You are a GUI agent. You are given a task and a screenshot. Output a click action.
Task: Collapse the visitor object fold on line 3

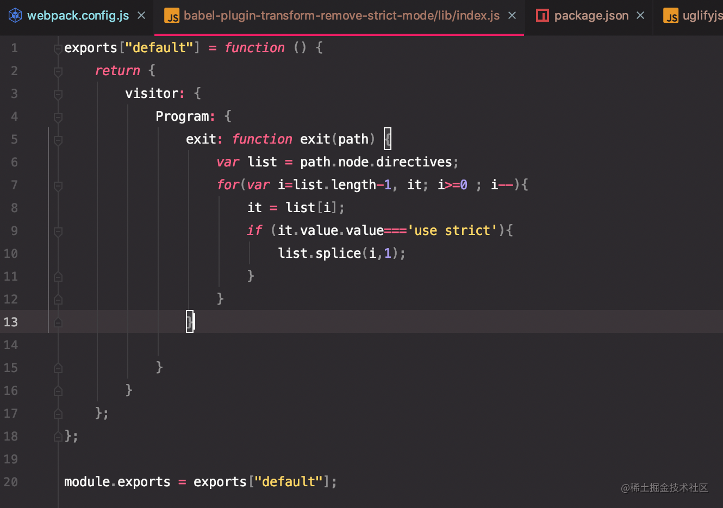pyautogui.click(x=58, y=94)
